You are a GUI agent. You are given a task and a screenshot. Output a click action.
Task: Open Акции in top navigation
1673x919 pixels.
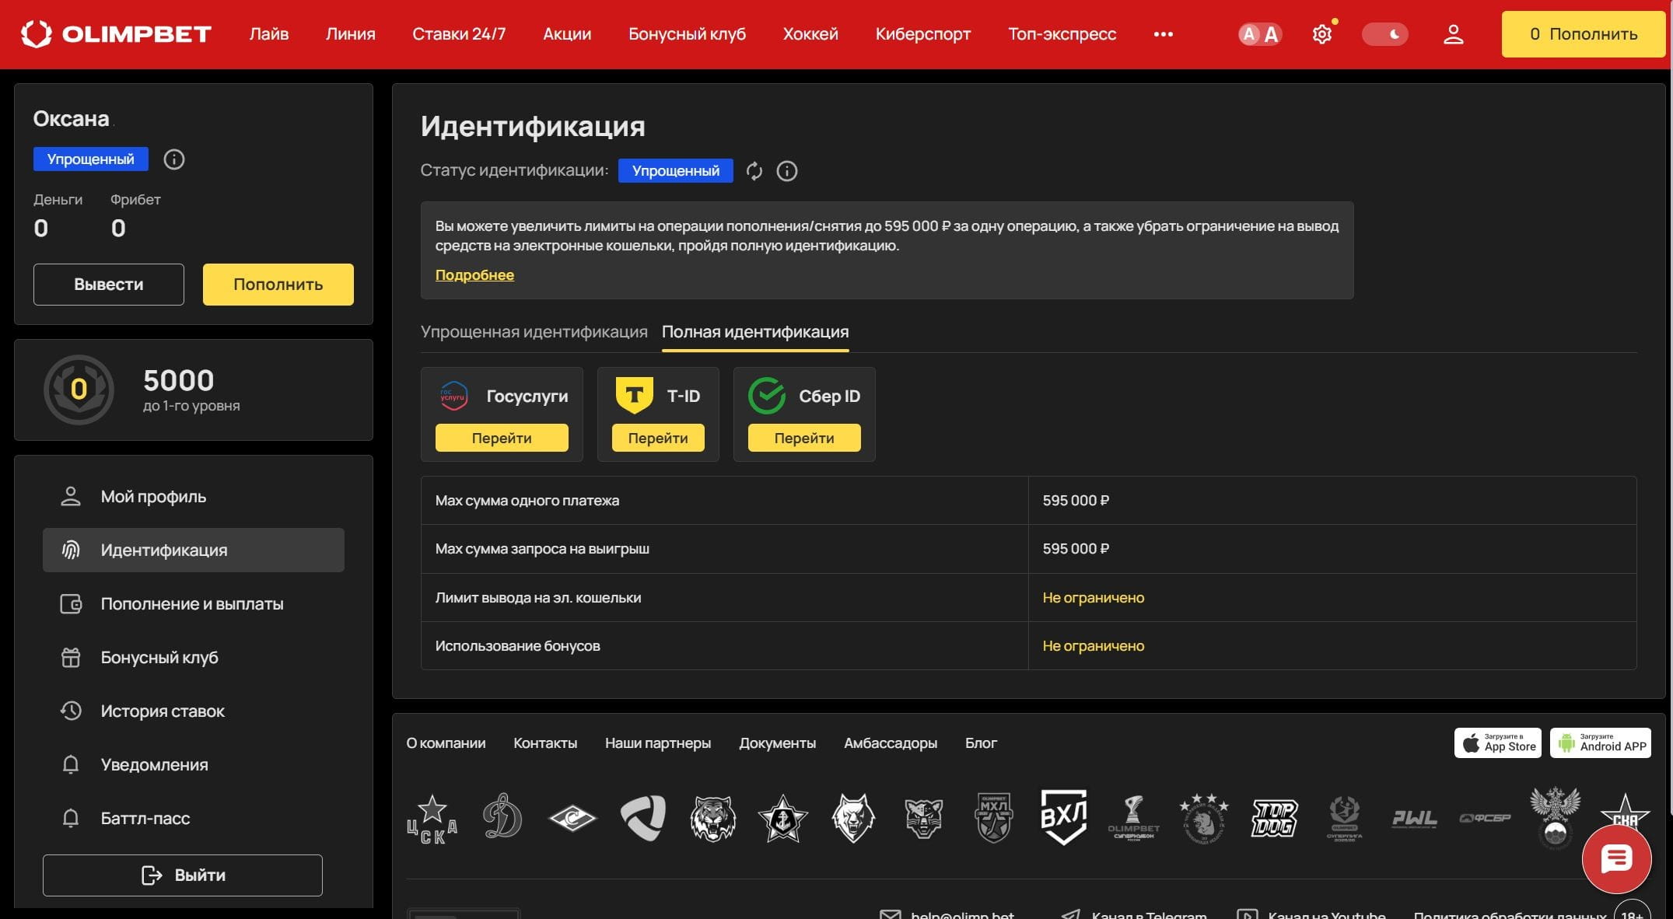pyautogui.click(x=567, y=34)
